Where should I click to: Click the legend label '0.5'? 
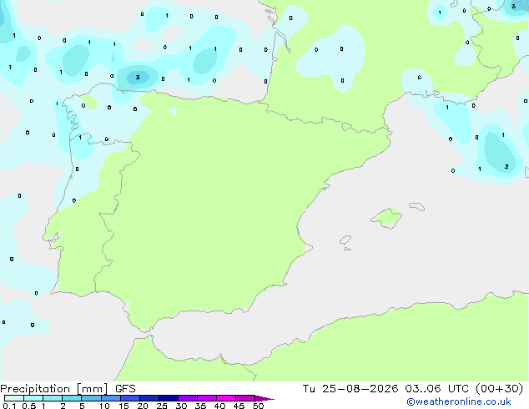(x=29, y=406)
